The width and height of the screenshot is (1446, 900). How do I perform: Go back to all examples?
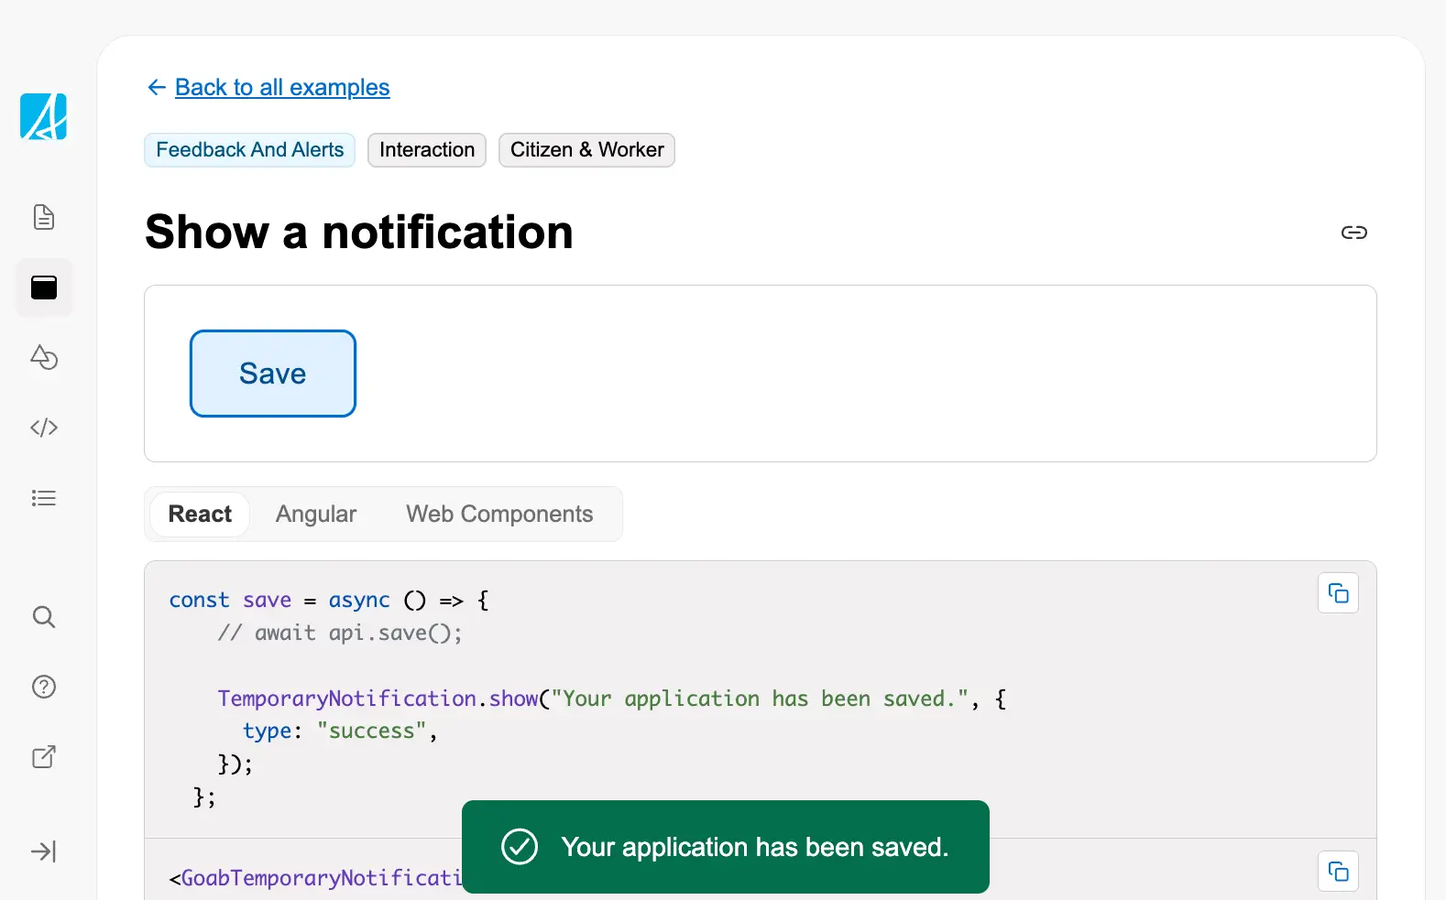[x=281, y=87]
